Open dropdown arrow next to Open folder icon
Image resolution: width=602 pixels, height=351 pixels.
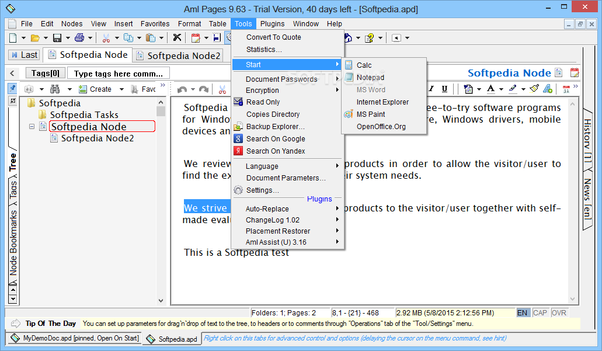46,37
